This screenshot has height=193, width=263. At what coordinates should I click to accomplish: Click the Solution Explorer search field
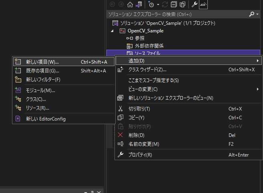(178, 14)
